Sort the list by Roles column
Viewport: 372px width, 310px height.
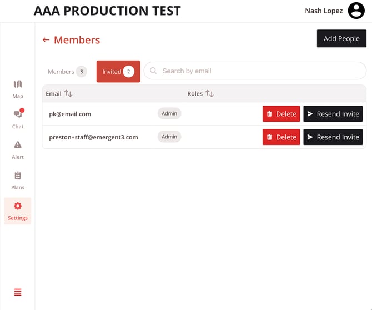point(209,94)
